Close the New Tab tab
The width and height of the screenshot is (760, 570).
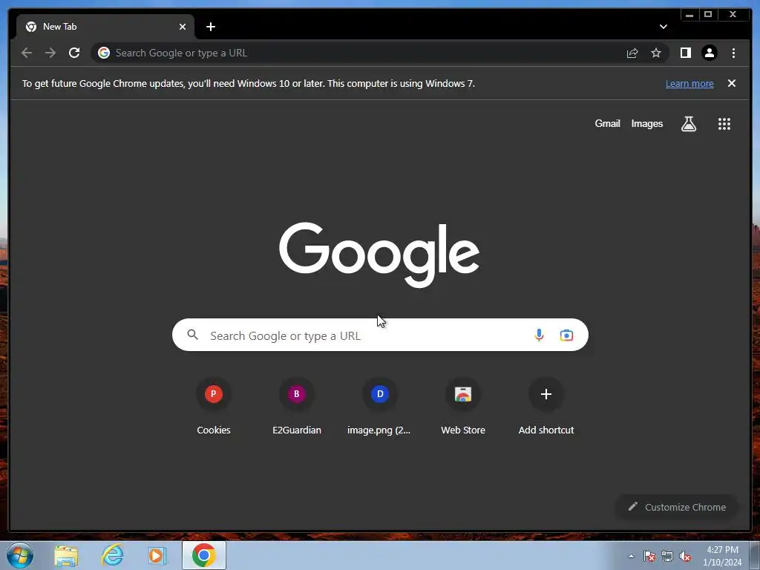[x=183, y=27]
